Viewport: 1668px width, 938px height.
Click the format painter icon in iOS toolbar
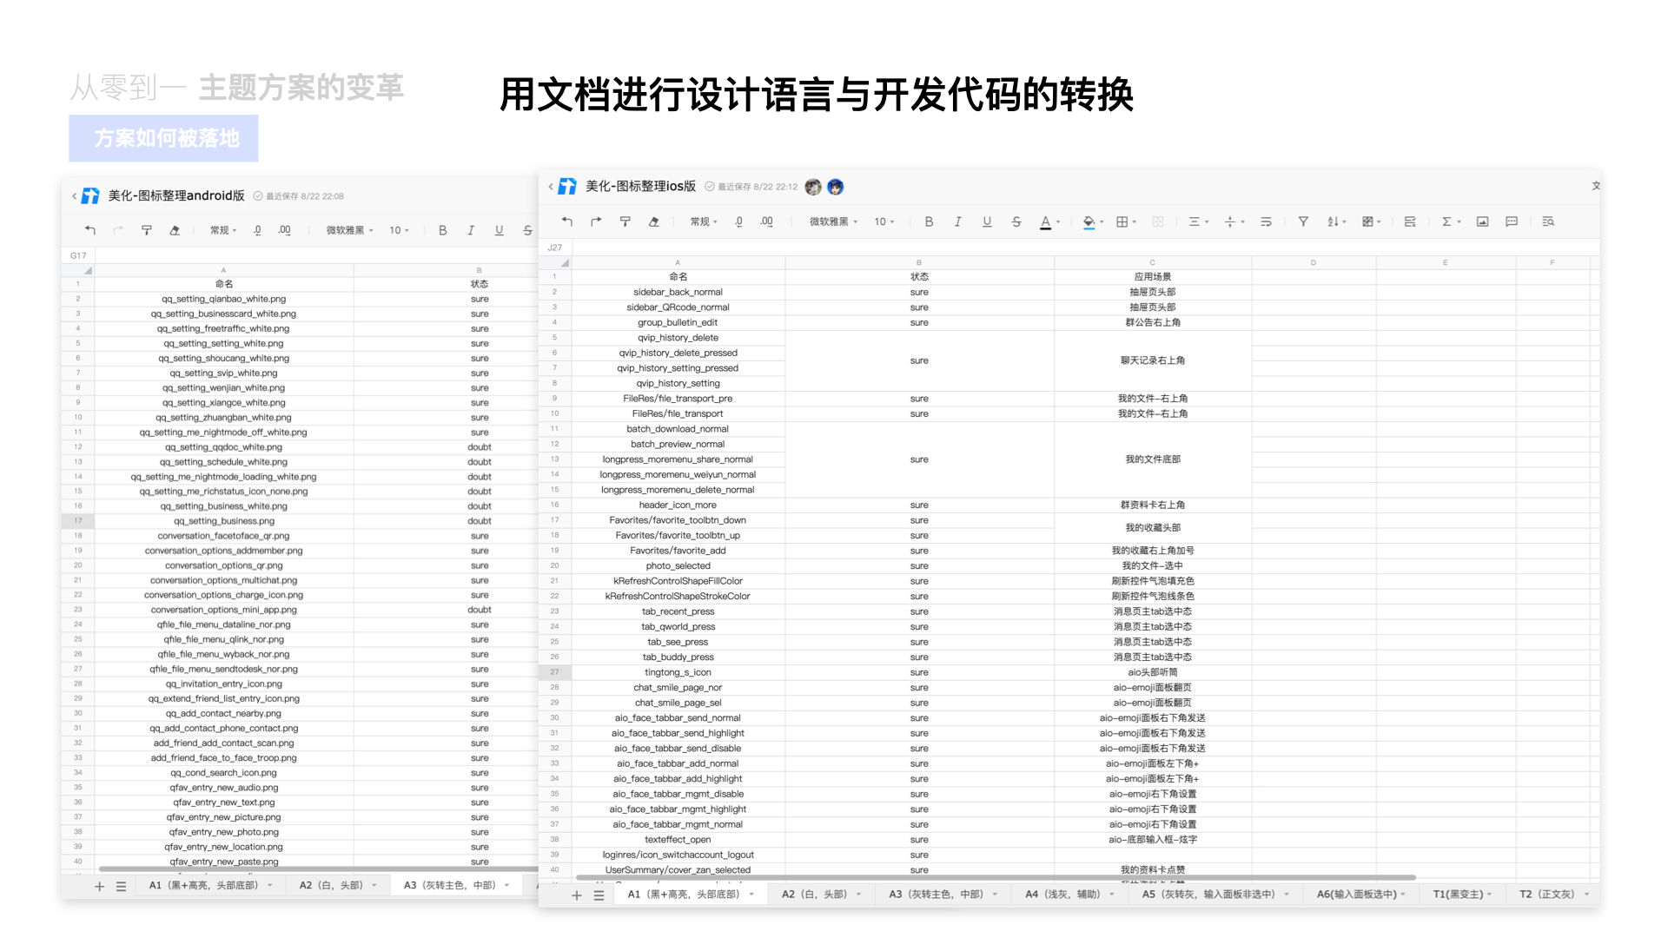click(x=625, y=221)
